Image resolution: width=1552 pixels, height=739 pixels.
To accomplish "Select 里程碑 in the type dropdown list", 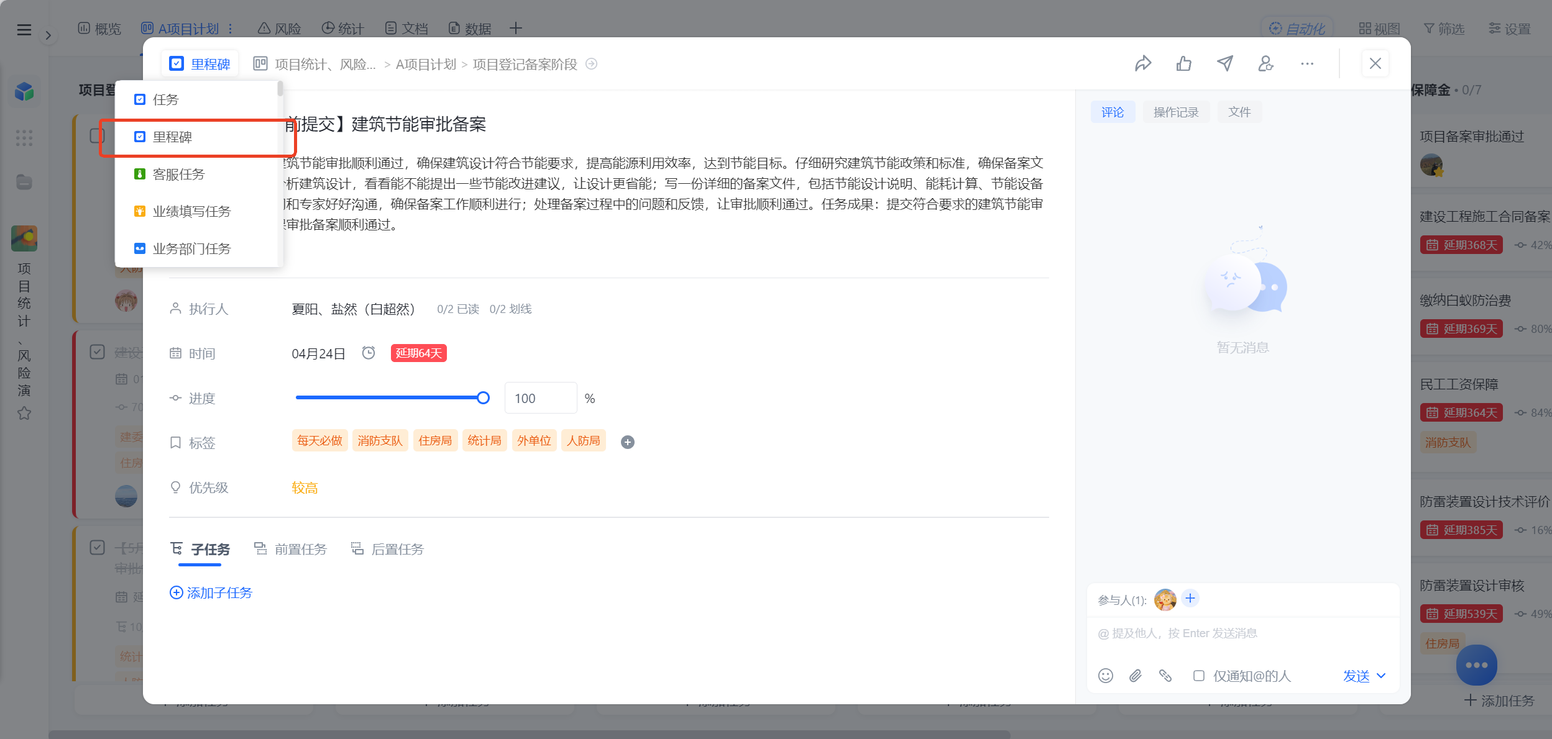I will (x=196, y=137).
